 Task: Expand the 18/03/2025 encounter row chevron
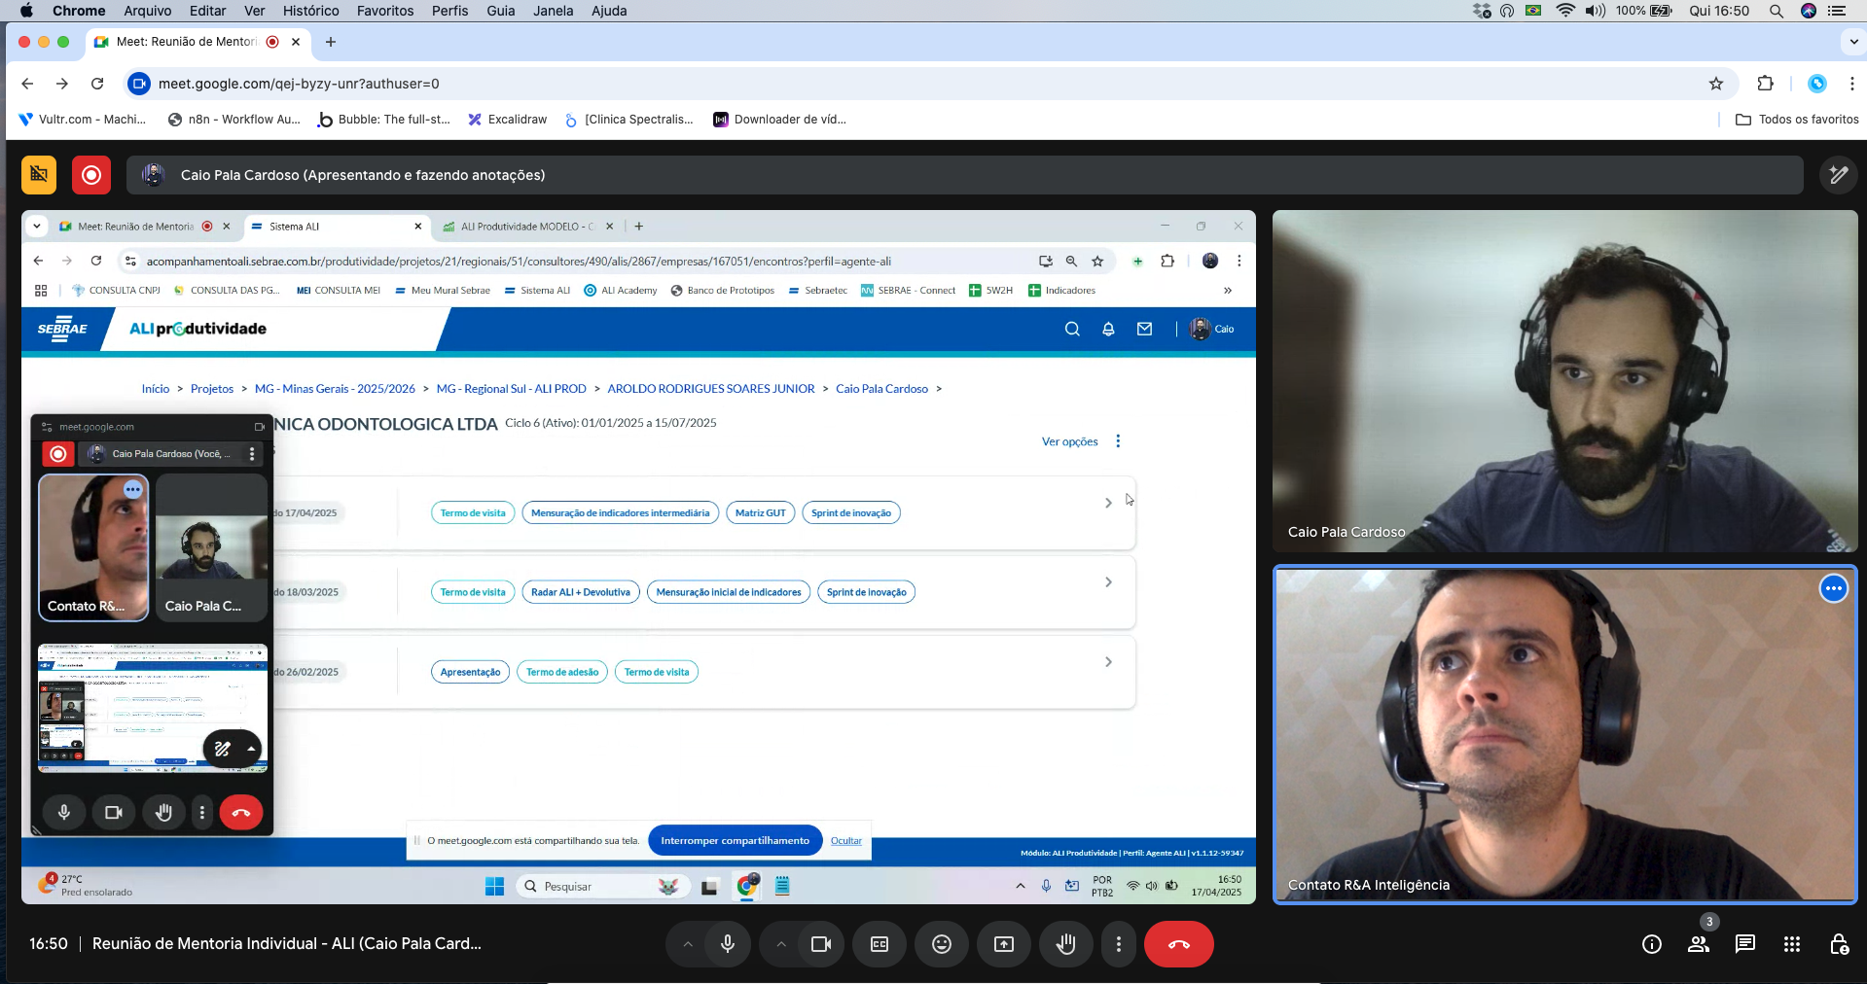1108,582
